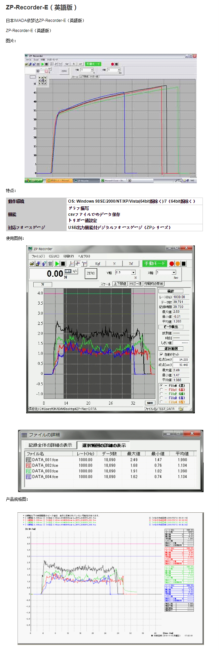Switch to 記録全体の詳細の表示 tab
This screenshot has height=650, width=219.
pos(50,445)
